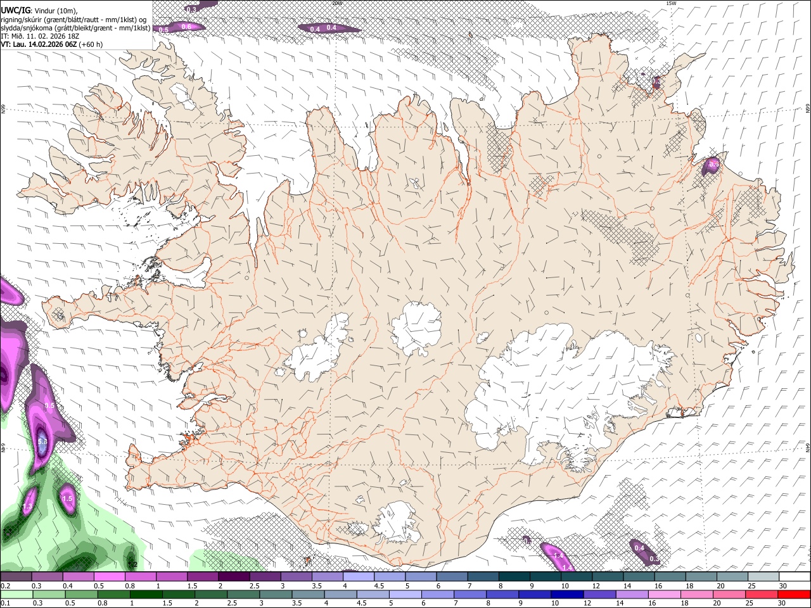Click the pale lavender 4 swatch on upper scale
Screen dimensions: 811x608
coord(359,577)
